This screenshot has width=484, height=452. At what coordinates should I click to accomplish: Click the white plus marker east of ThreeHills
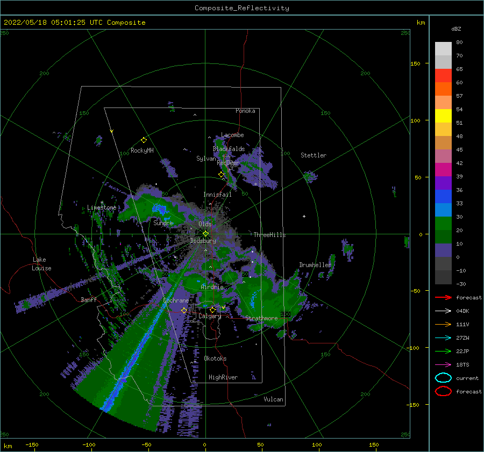click(x=304, y=216)
